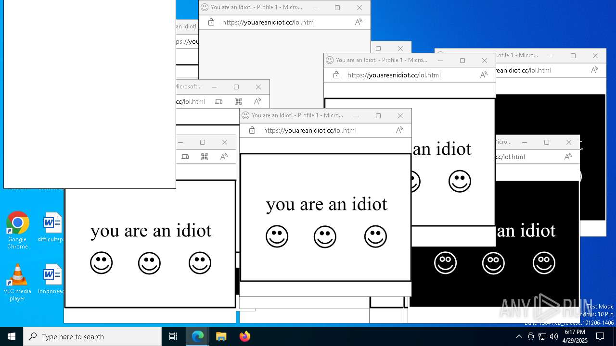This screenshot has height=346, width=616.
Task: Close the 'Microsoft...' titled window
Action: click(x=258, y=86)
